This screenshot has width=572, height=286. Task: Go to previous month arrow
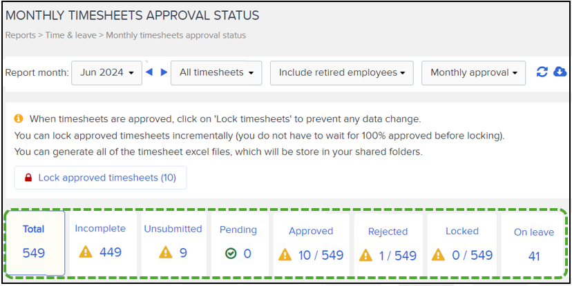coord(149,72)
